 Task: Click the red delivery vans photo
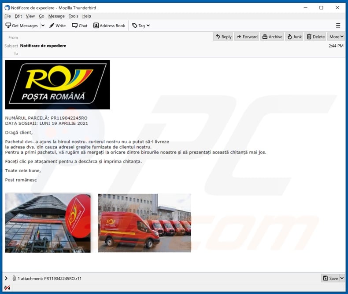tap(144, 223)
